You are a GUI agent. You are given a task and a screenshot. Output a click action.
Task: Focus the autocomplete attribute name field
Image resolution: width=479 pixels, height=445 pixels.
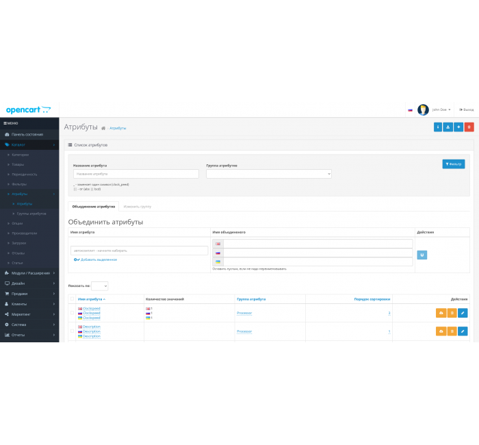[x=140, y=251]
